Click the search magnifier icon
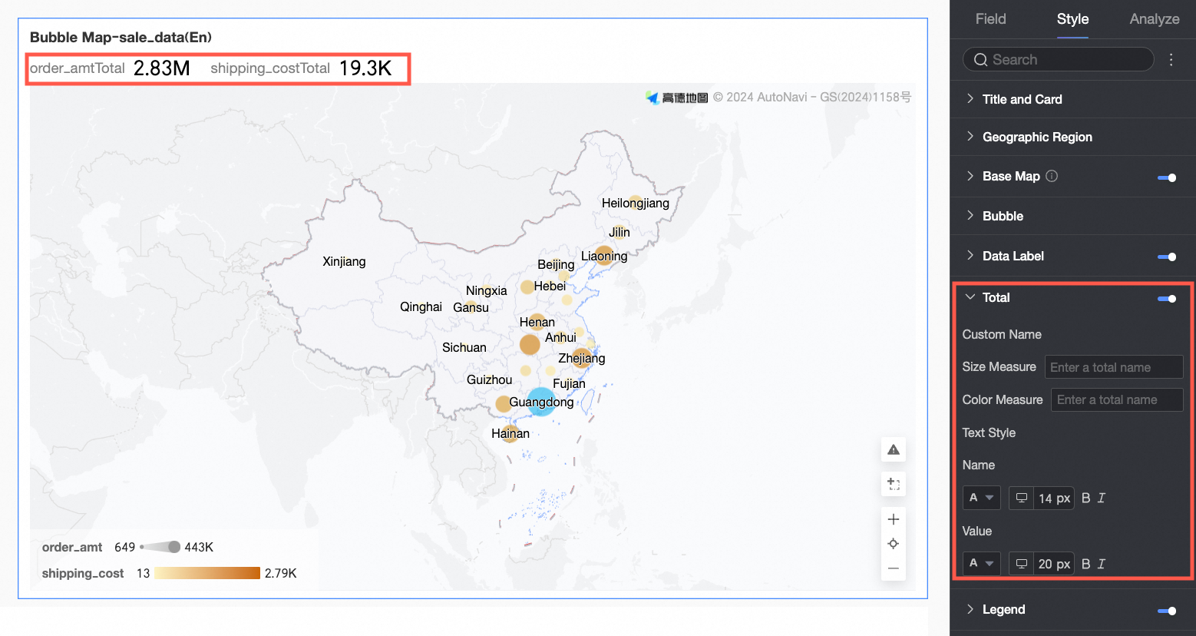Screen dimensions: 1196x636 [980, 60]
